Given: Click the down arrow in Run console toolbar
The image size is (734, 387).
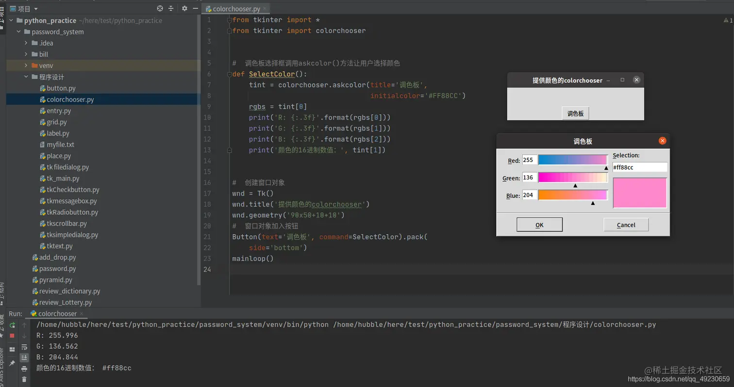Looking at the screenshot, I should (24, 336).
